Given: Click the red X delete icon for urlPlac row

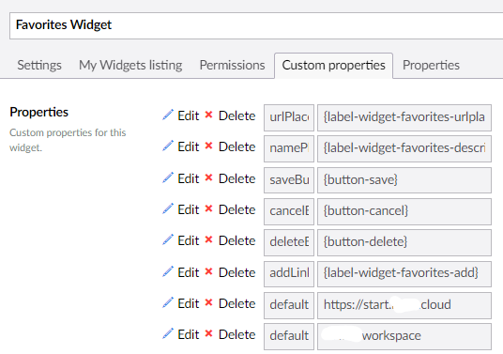Looking at the screenshot, I should (208, 115).
